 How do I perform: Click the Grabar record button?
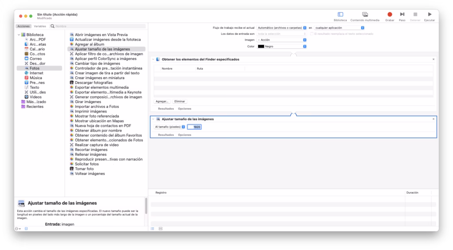click(389, 15)
